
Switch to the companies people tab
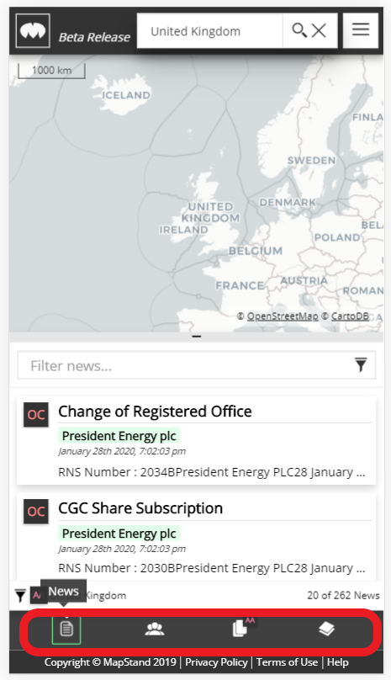point(155,629)
